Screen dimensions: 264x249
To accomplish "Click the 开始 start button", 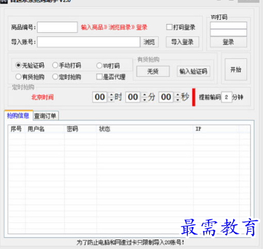I will click(x=236, y=69).
